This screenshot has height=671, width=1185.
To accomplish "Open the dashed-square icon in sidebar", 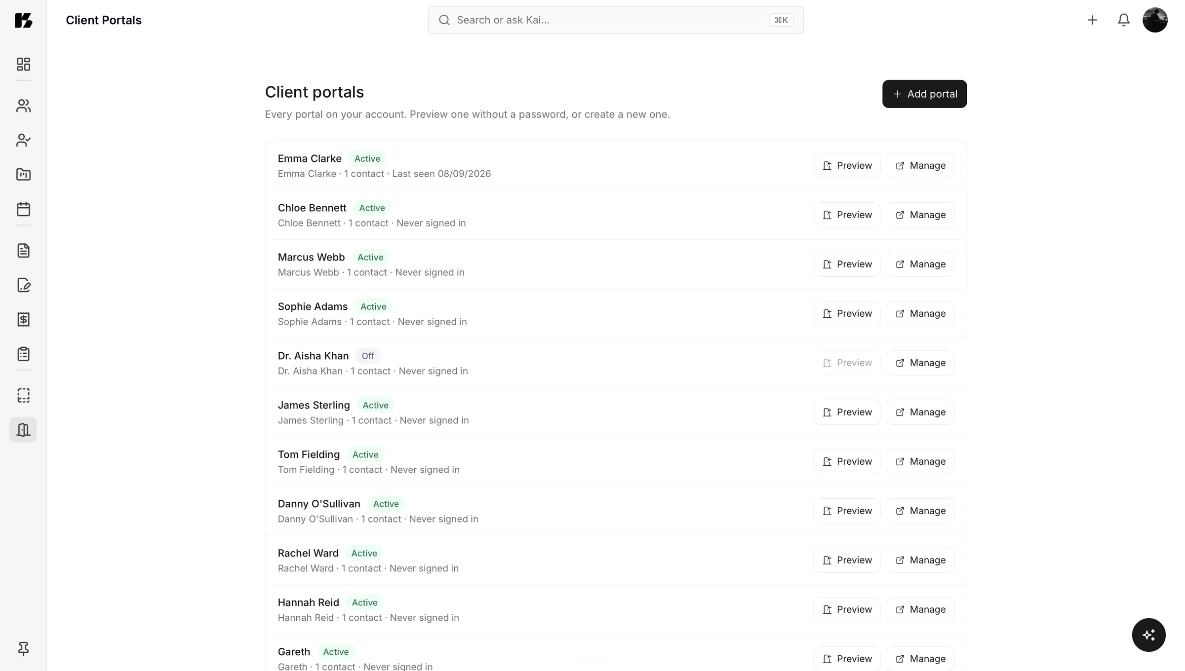I will (x=23, y=395).
